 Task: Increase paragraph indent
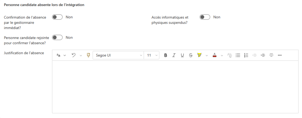pyautogui.click(x=263, y=55)
